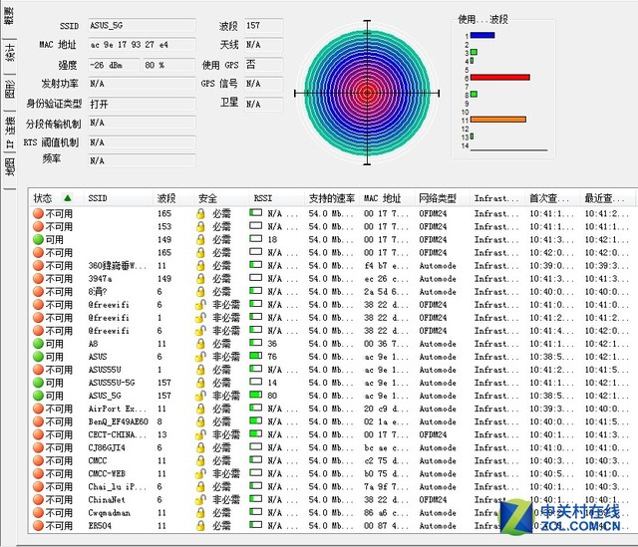
Task: Click RSSI signal bar in ASUSS5U-5G row
Action: point(255,382)
